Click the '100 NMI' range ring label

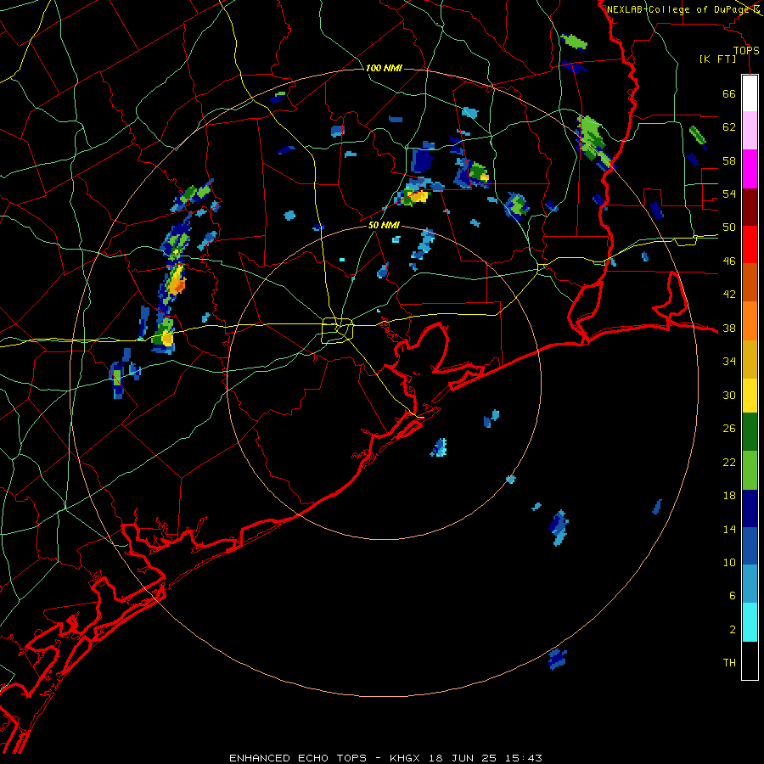tap(384, 68)
